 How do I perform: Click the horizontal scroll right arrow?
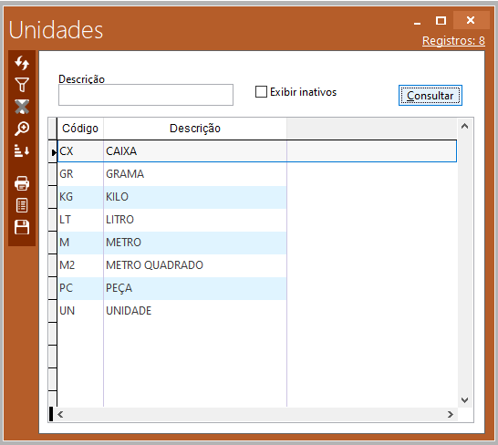(x=450, y=415)
